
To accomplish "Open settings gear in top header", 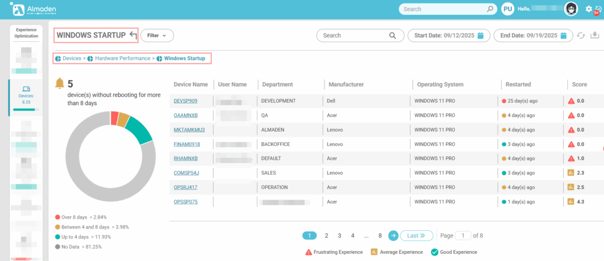I will pyautogui.click(x=588, y=9).
